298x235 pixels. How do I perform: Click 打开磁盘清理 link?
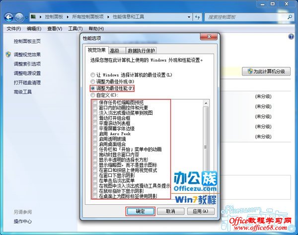pyautogui.click(x=27, y=82)
